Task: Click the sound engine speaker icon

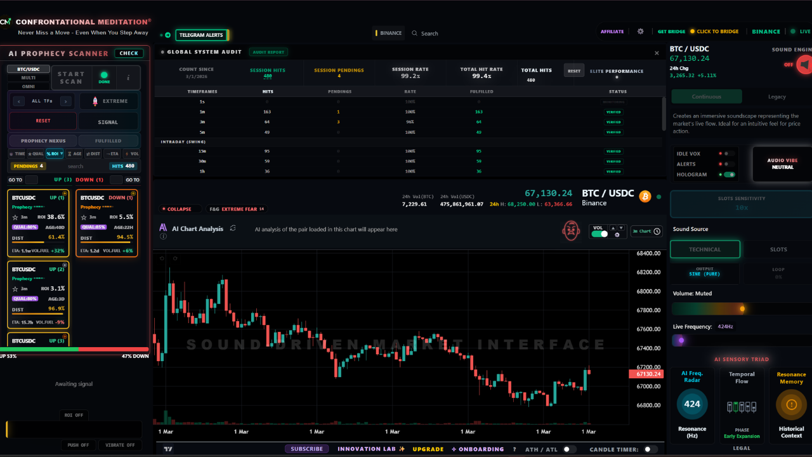Action: (804, 65)
